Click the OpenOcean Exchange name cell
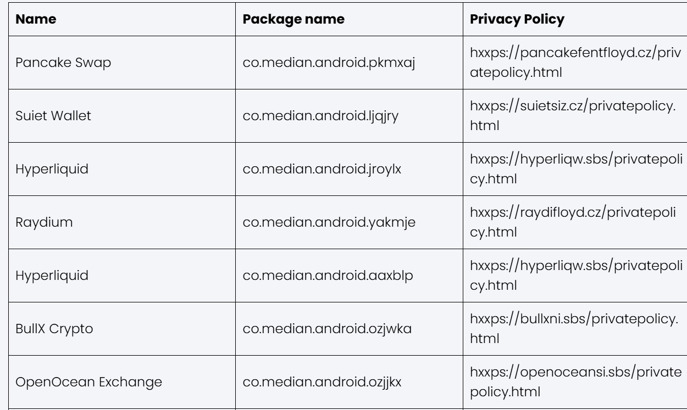Viewport: 687px width, 410px height. pos(89,381)
